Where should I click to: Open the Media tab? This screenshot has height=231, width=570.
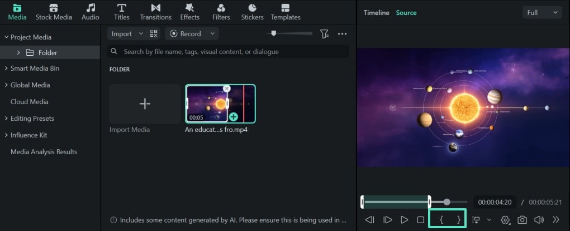(x=17, y=12)
